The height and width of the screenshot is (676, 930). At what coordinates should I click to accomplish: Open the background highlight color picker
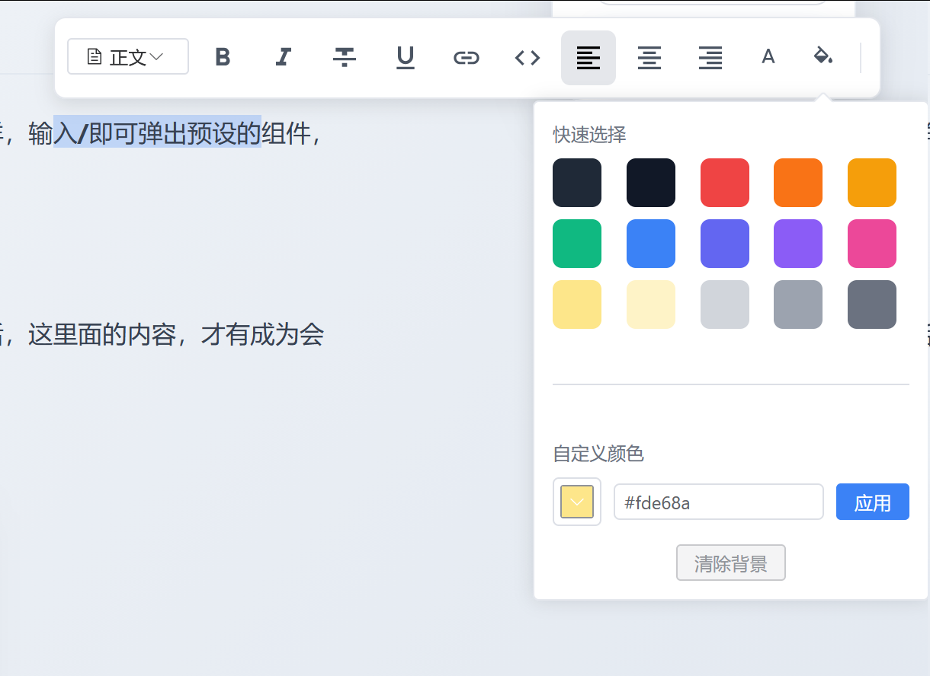(824, 56)
